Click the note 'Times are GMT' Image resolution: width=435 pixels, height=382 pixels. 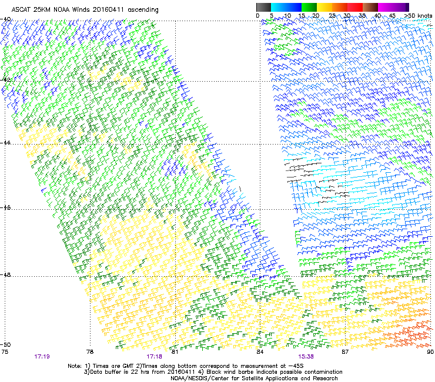click(x=112, y=366)
